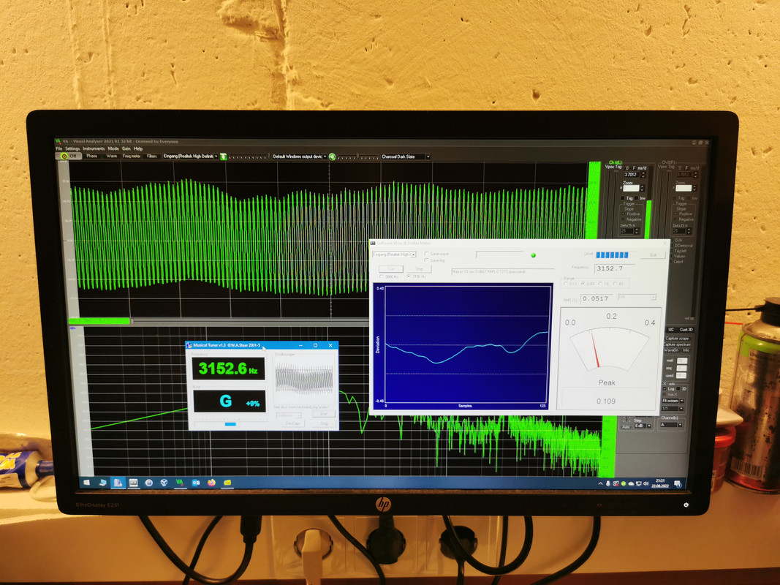This screenshot has height=585, width=780.
Task: Open the Action Center notification icon
Action: coord(678,484)
